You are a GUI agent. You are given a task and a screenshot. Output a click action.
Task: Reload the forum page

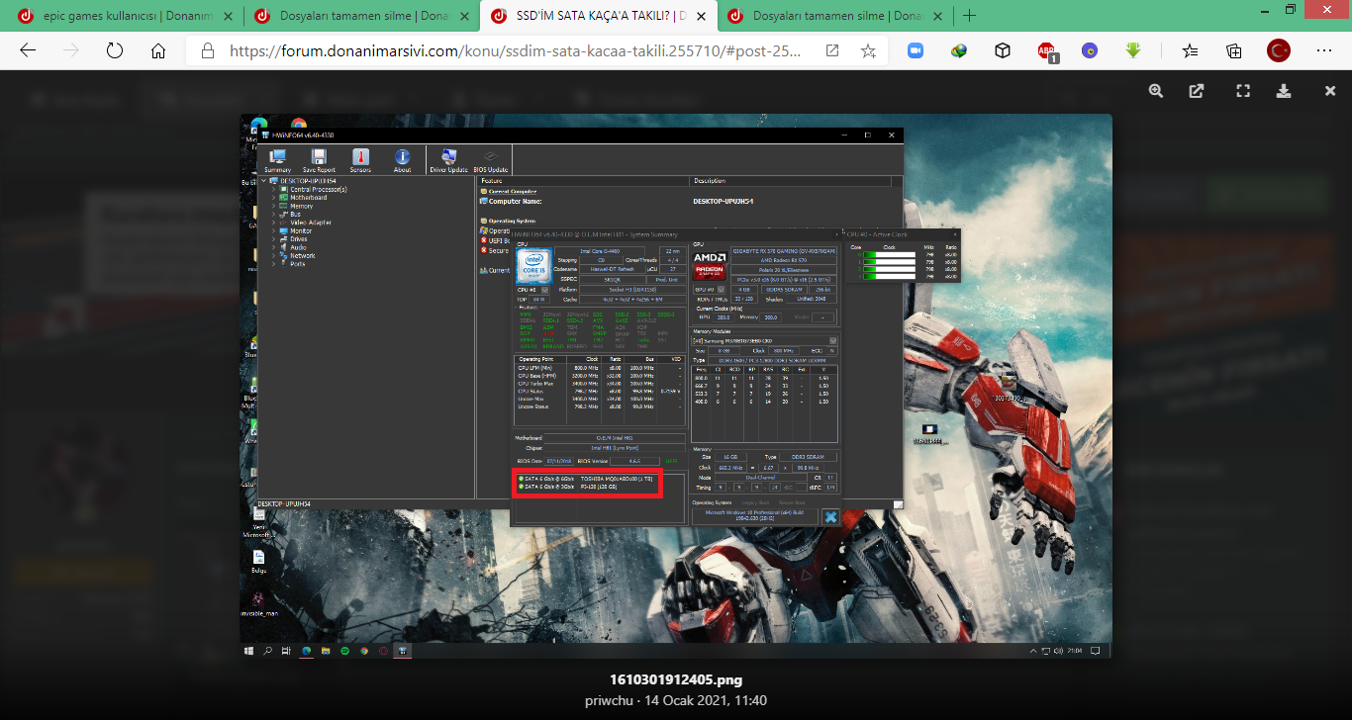coord(114,51)
